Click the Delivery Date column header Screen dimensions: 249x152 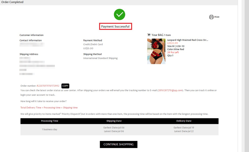(x=184, y=121)
